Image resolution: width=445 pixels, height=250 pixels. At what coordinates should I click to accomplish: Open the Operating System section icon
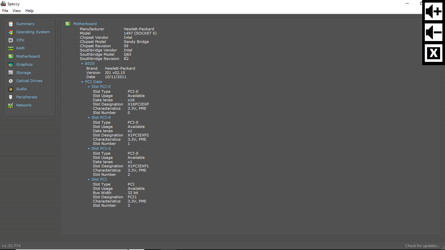[11, 32]
